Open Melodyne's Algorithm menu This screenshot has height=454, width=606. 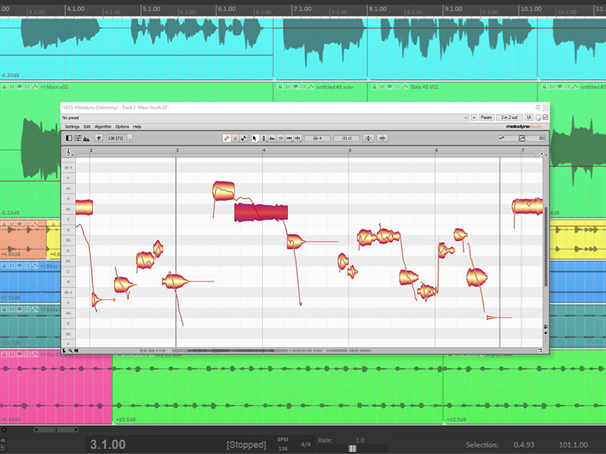pos(102,127)
